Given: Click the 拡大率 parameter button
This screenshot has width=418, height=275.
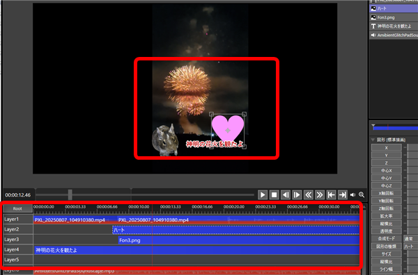Looking at the screenshot, I should [x=386, y=216].
